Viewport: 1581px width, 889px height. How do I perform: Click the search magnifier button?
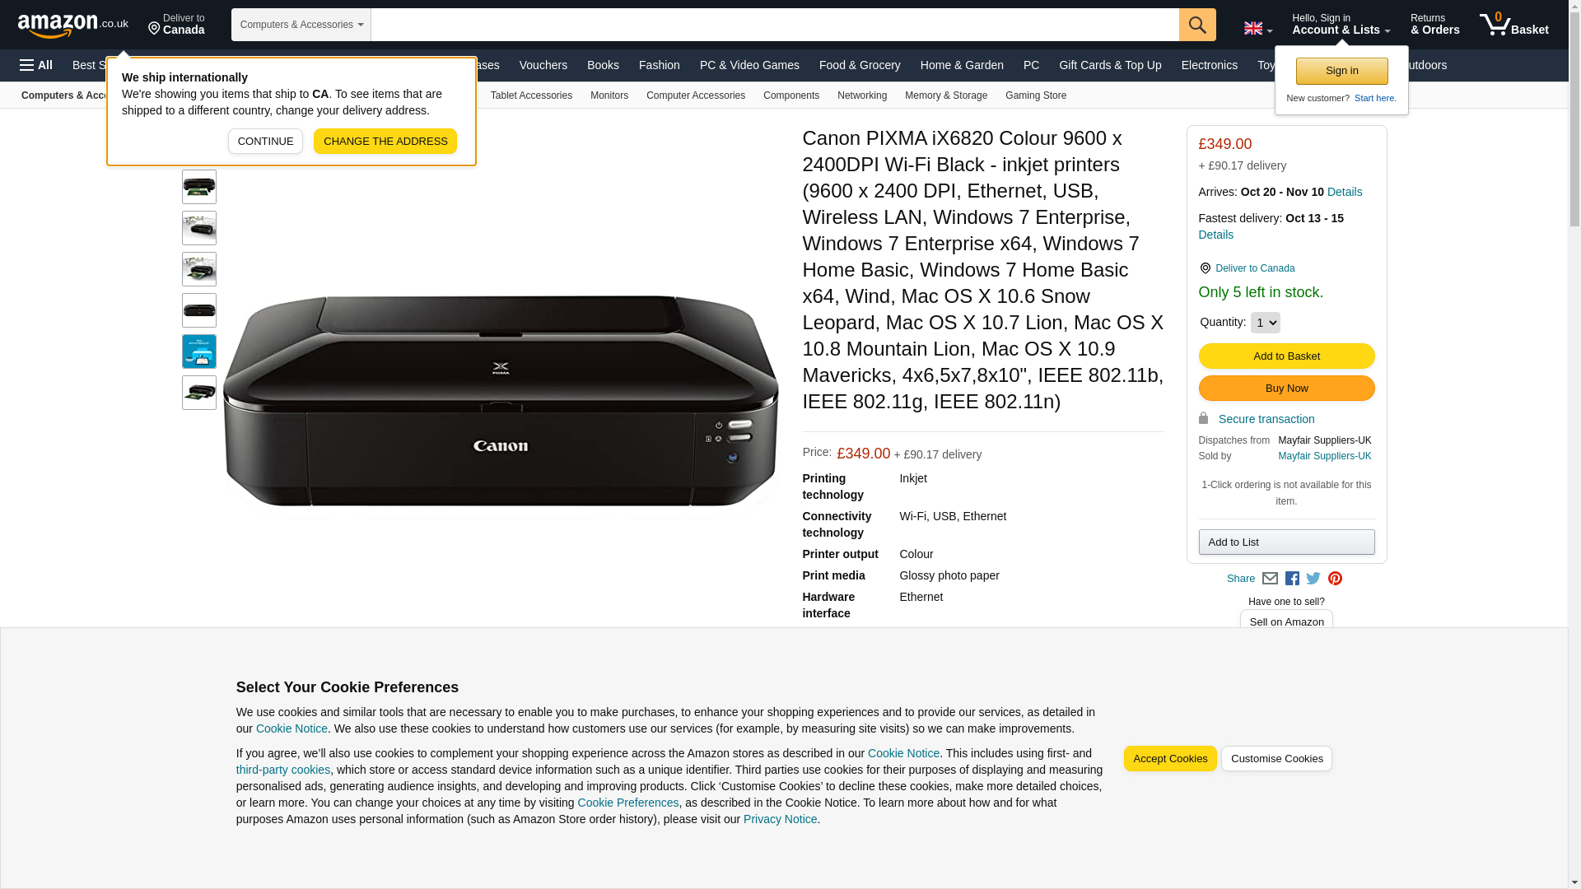(x=1196, y=25)
